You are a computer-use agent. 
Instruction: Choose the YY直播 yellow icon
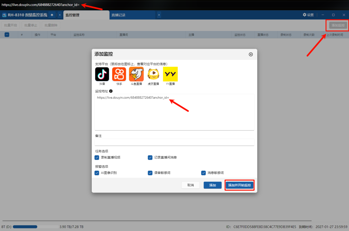click(x=170, y=74)
